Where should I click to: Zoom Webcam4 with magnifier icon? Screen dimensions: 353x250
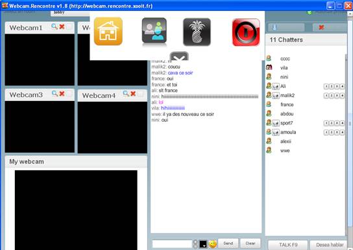126,93
